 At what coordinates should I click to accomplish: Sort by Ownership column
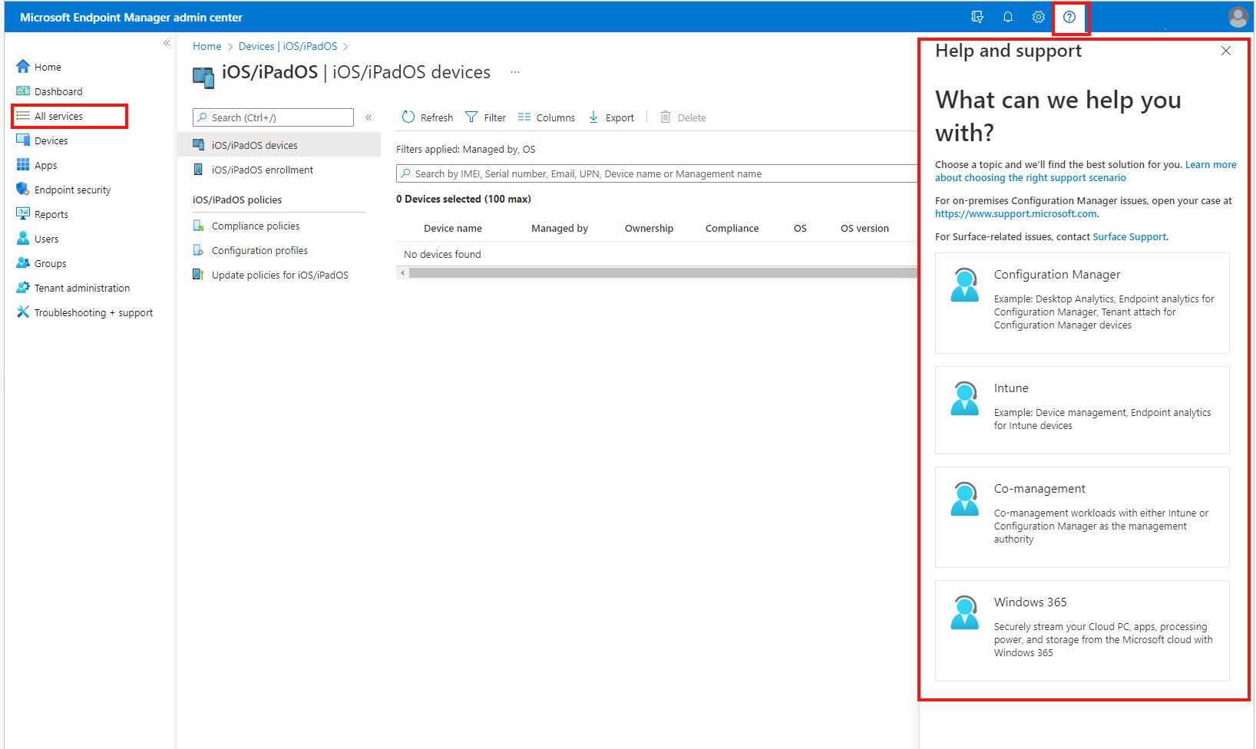(649, 228)
